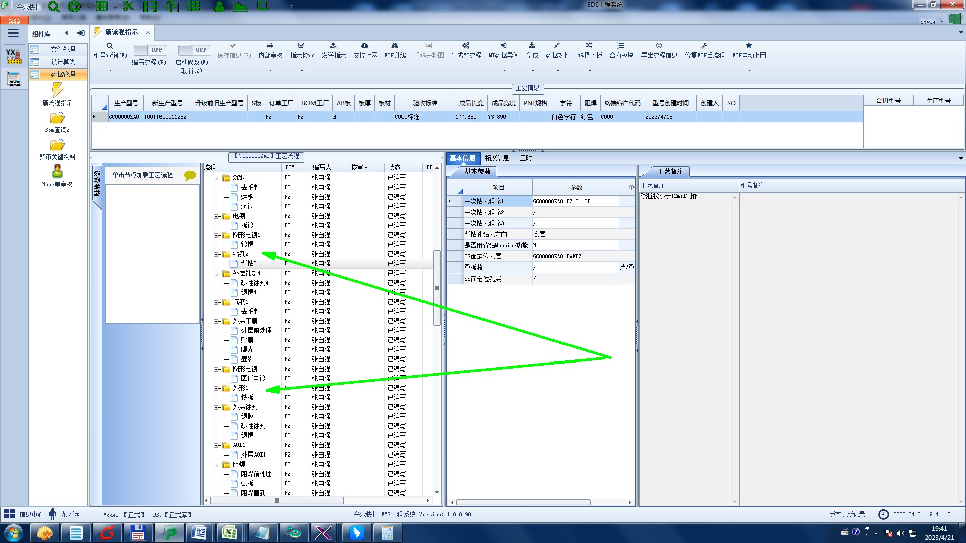Click the 型号查询 search icon
The height and width of the screenshot is (543, 966).
tap(109, 46)
